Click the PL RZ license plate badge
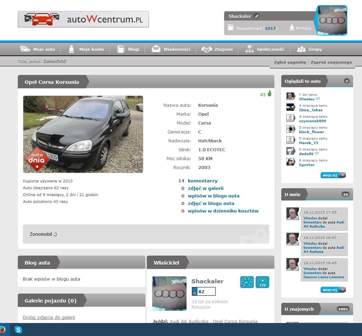 click(204, 292)
